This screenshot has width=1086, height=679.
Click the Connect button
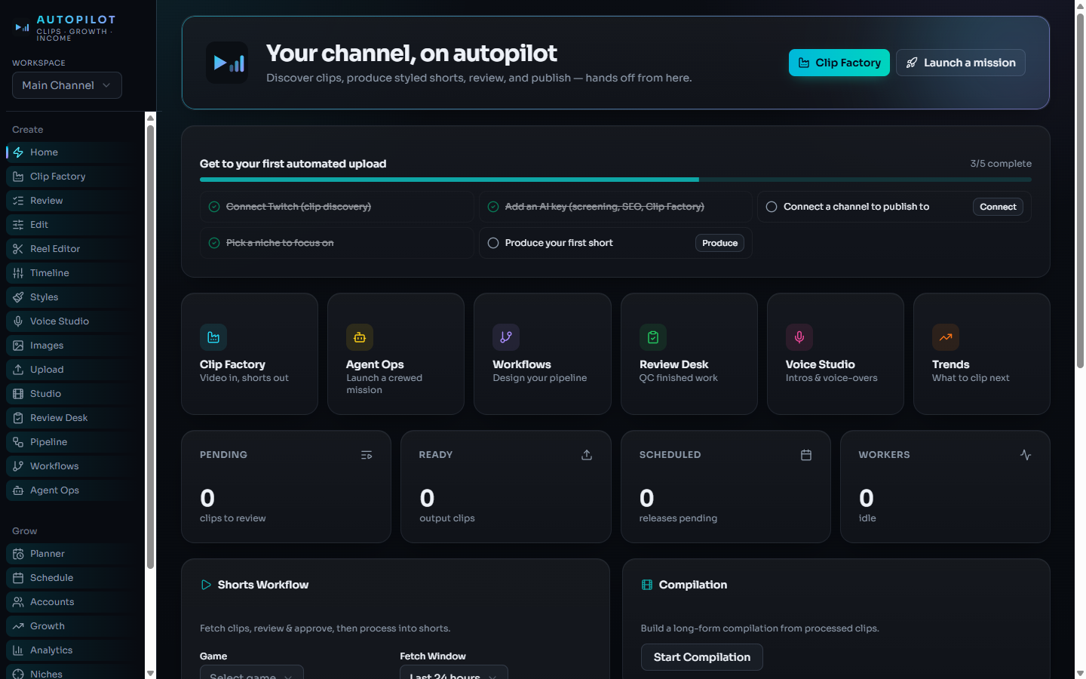[998, 207]
